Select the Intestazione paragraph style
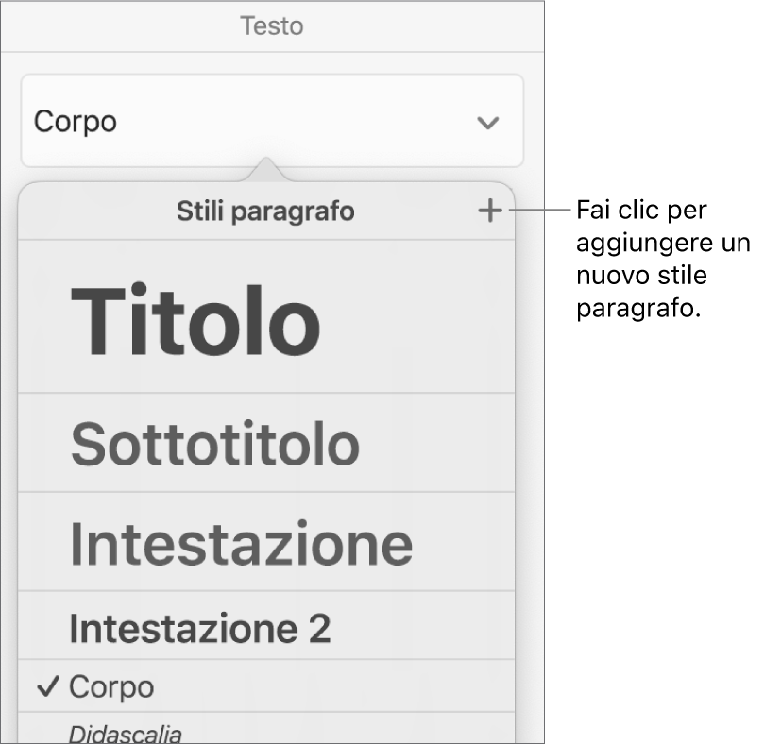 [x=241, y=543]
